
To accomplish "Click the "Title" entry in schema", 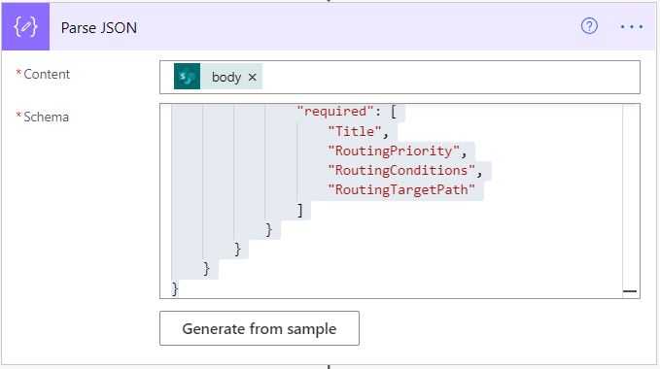I will coord(355,131).
